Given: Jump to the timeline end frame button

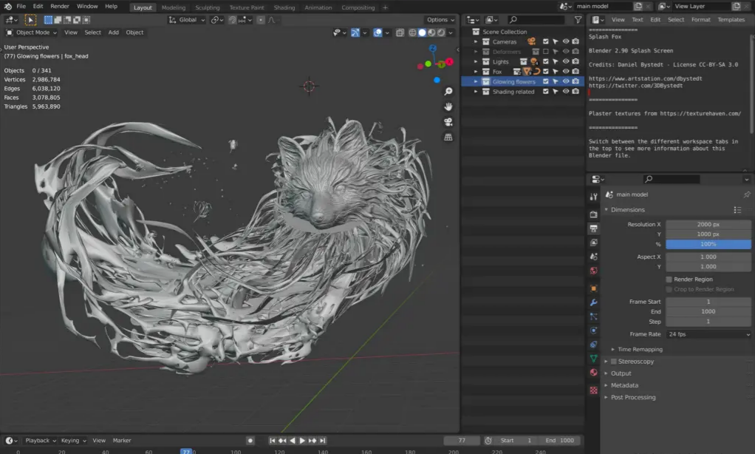Looking at the screenshot, I should pos(323,441).
